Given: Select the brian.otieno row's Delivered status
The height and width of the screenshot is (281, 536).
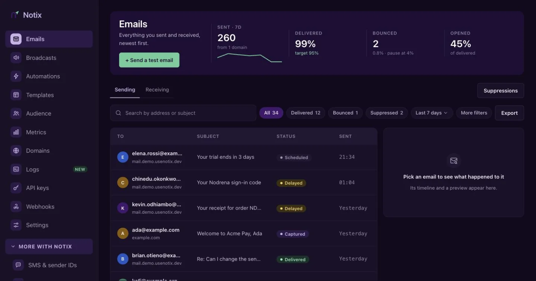Looking at the screenshot, I should pyautogui.click(x=292, y=259).
